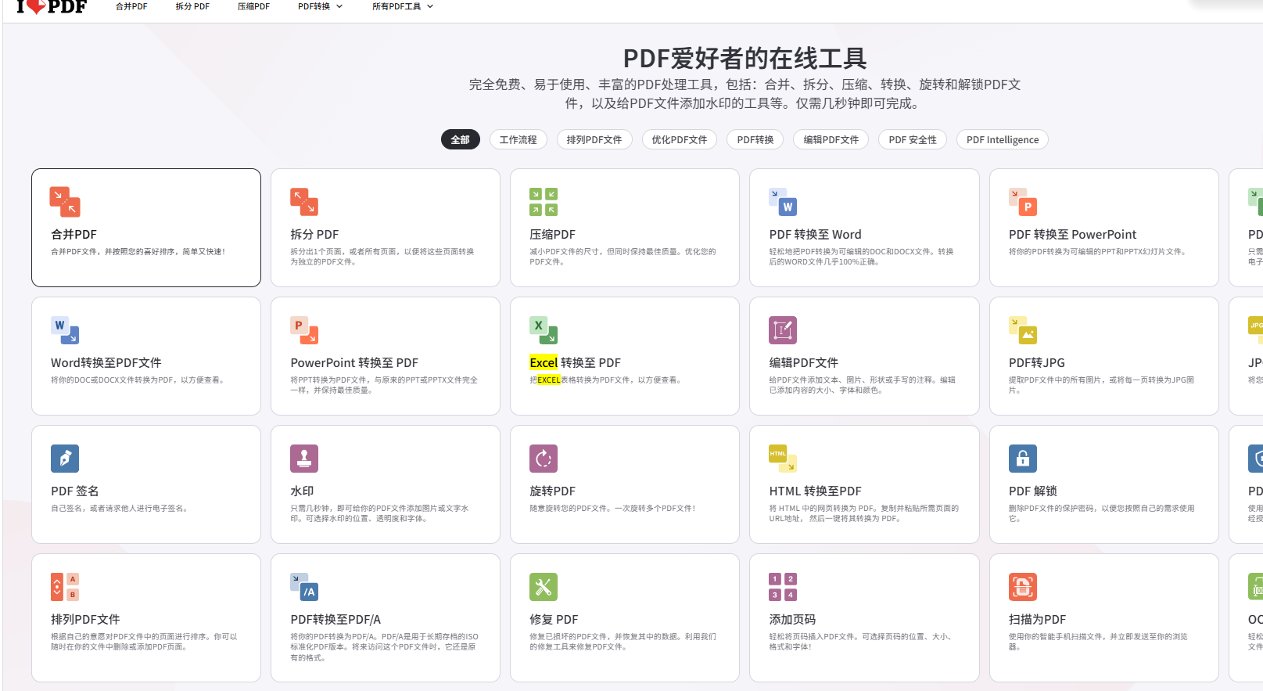Open the PDF 转换至 PowerPoint title
Screen dimensions: 1263x691
[x=1072, y=234]
